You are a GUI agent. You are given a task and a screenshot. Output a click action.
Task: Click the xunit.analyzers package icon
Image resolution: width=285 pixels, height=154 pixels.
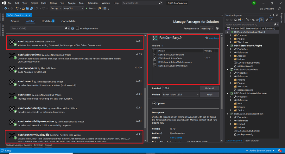point(12,69)
